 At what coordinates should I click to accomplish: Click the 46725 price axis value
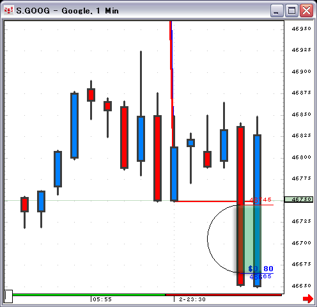[x=301, y=221]
